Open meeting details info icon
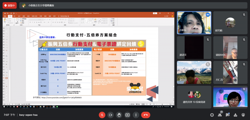The height and width of the screenshot is (120, 250). (212, 115)
